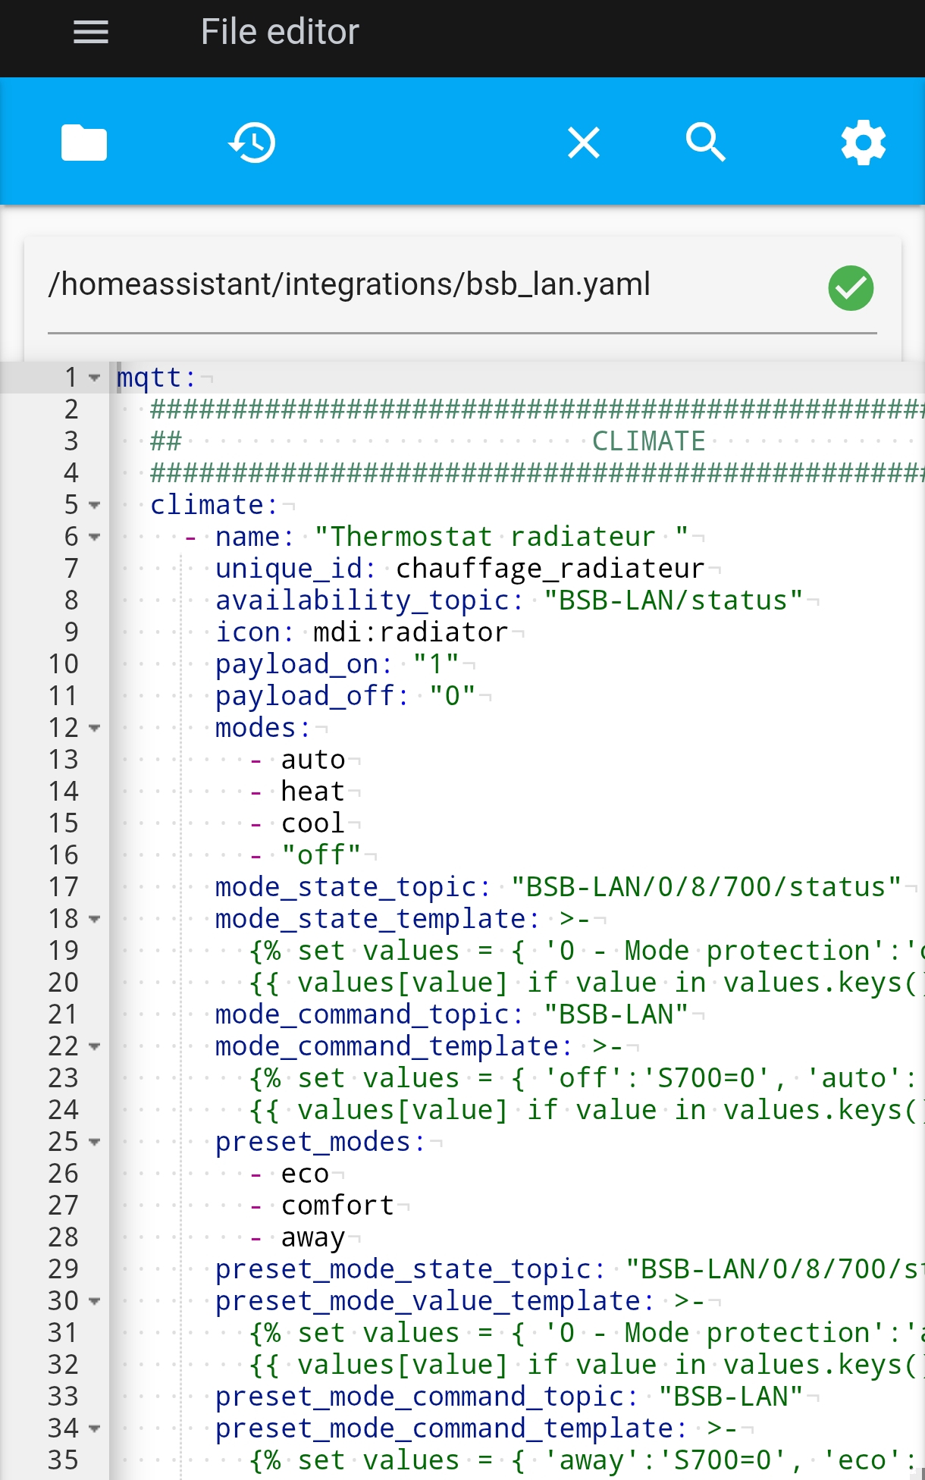Open the folder file browser
Viewport: 925px width, 1480px height.
(84, 143)
